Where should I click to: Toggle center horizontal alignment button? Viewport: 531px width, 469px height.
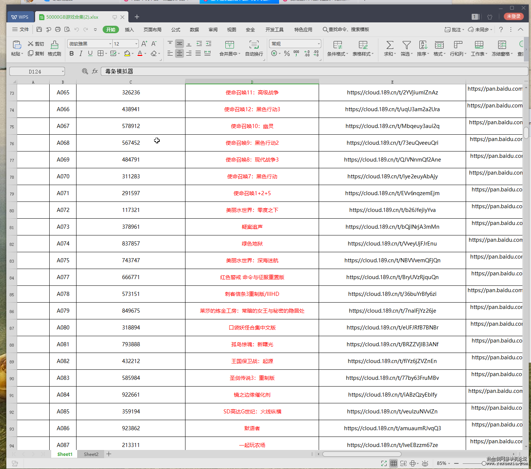coord(179,54)
